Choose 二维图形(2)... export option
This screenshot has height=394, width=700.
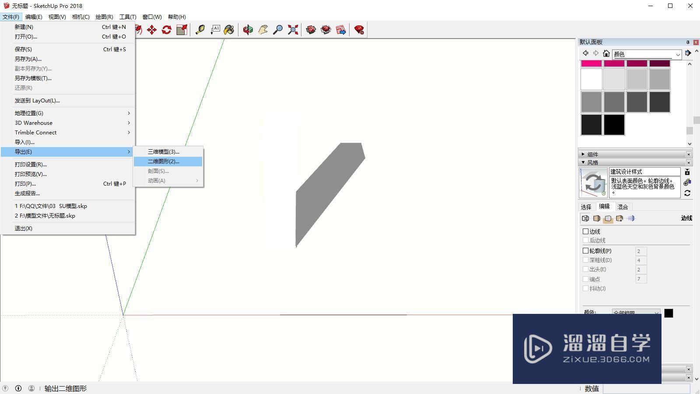168,161
